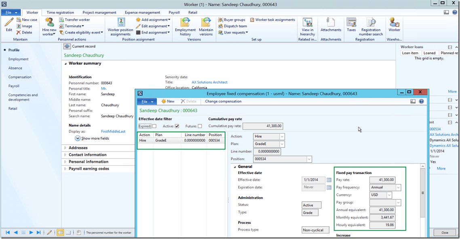The height and width of the screenshot is (239, 460).
Task: Open the Taxes registration icon
Action: tap(351, 23)
